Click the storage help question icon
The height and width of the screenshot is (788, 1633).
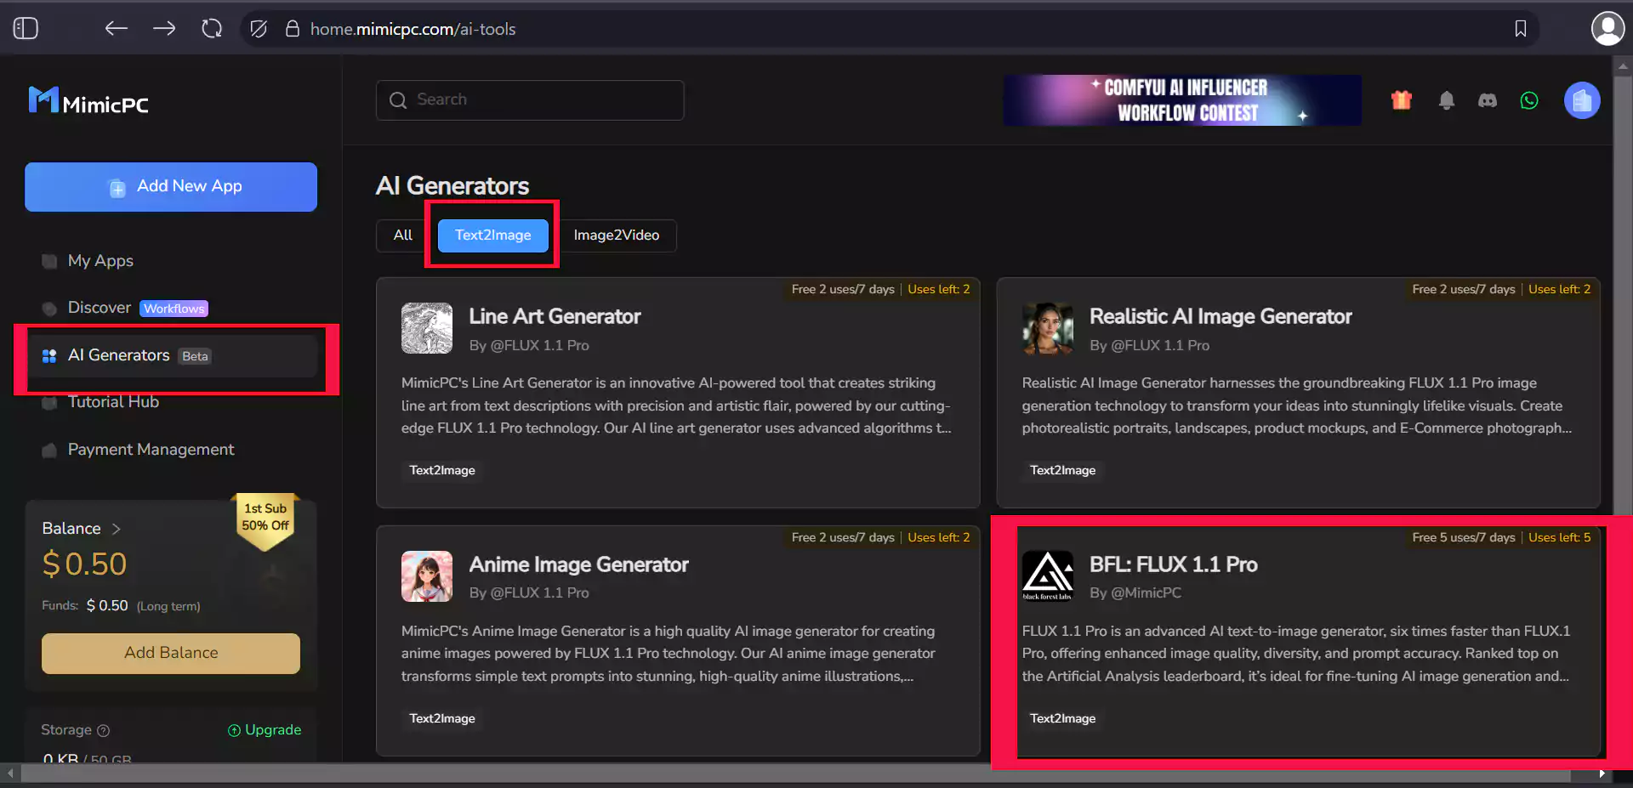(104, 730)
